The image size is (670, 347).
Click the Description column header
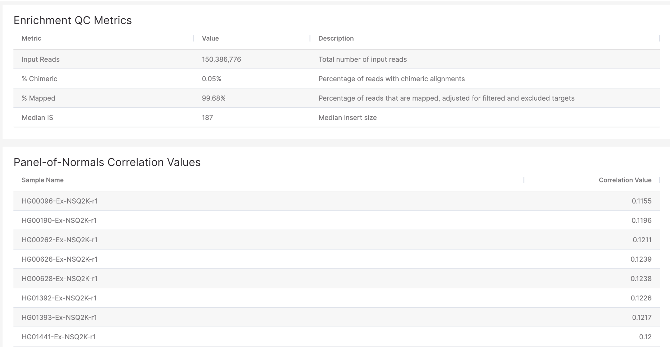click(x=336, y=38)
